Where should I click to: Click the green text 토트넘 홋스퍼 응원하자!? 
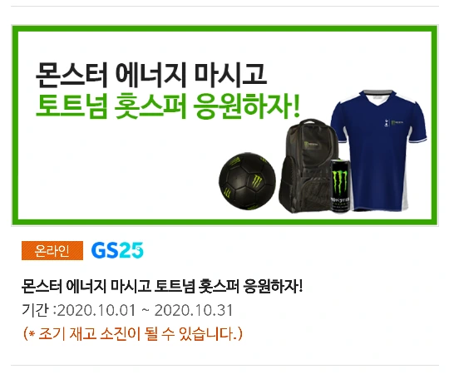[167, 106]
